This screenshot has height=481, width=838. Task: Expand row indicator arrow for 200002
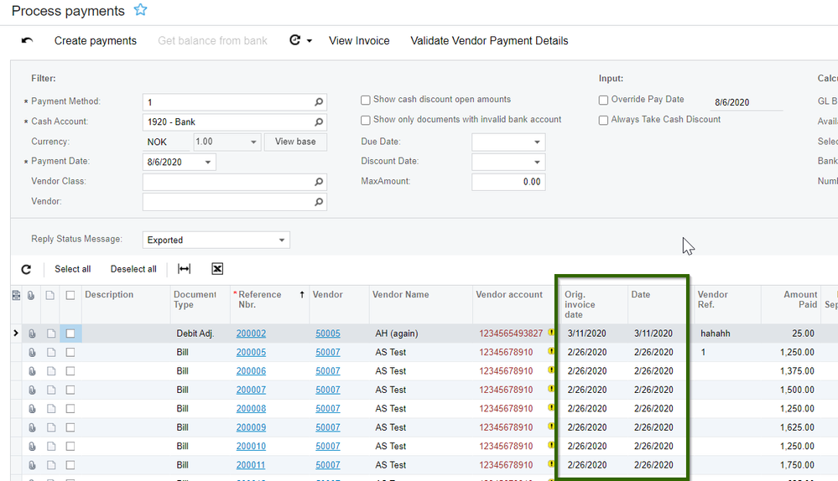click(x=15, y=334)
